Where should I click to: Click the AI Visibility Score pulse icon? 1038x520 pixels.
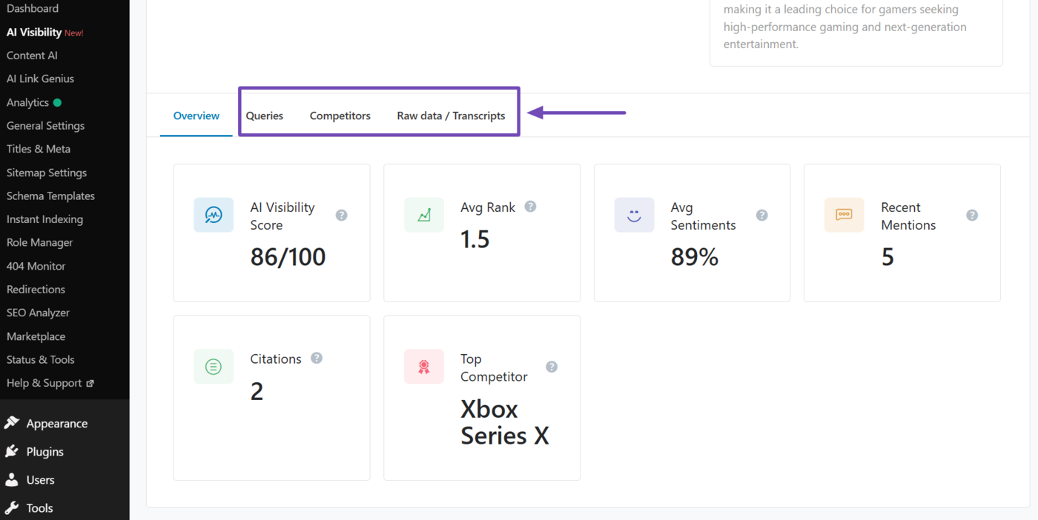click(214, 215)
